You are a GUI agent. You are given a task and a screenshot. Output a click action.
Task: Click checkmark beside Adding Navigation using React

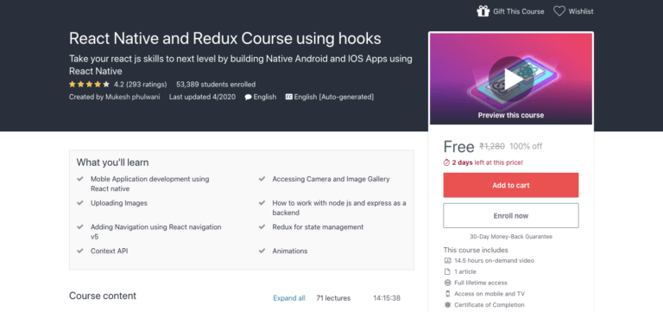point(80,227)
